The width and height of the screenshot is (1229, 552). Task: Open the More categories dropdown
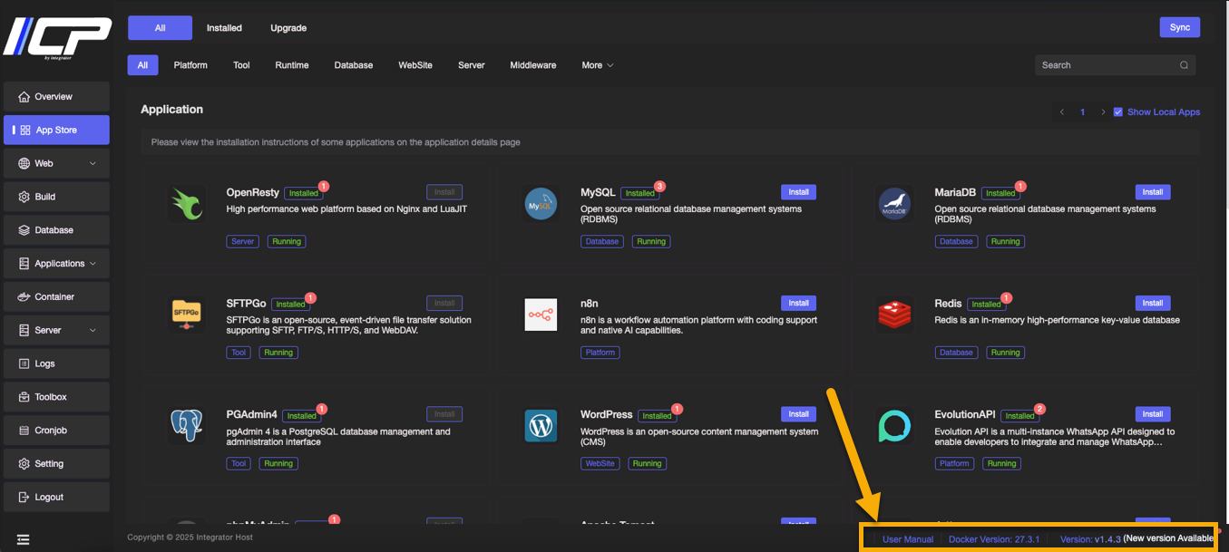click(x=598, y=65)
